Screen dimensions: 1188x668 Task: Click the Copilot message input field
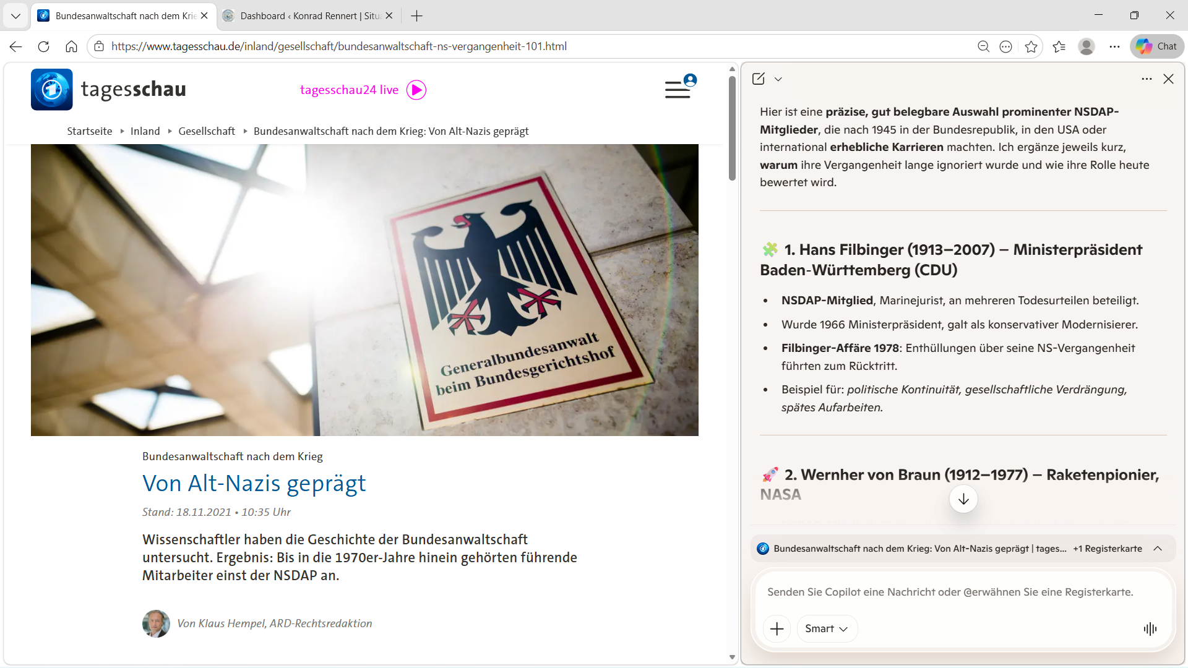pos(950,592)
